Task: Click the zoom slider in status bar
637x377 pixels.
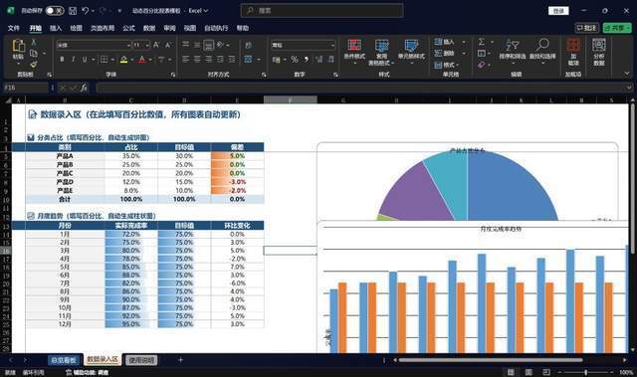Action: 585,372
